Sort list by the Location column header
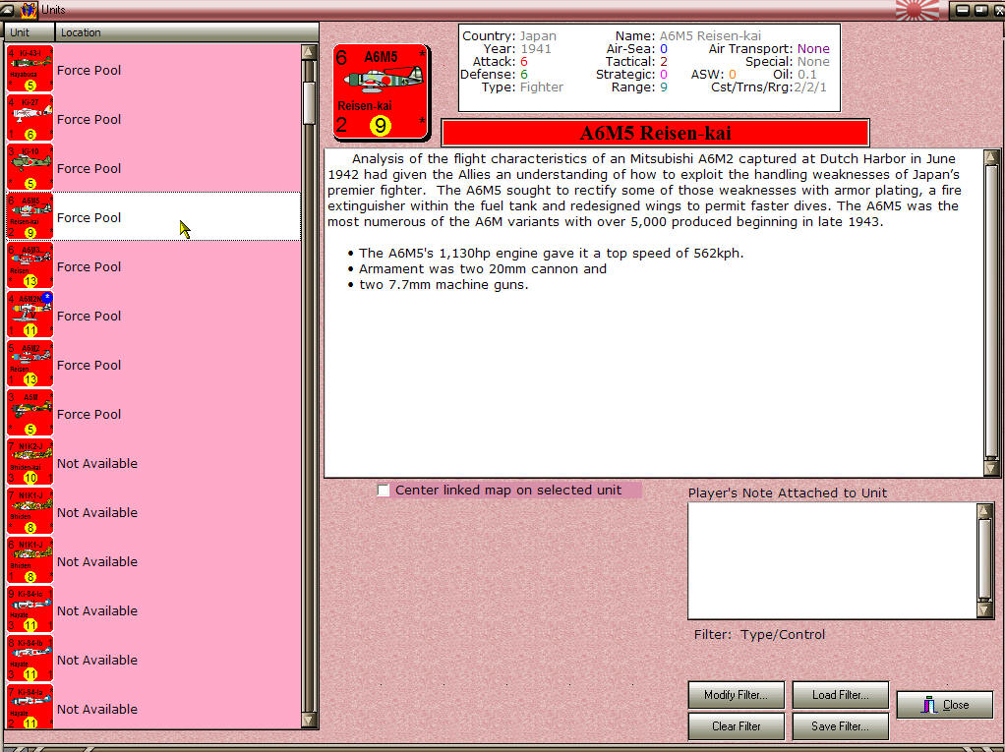Viewport: 1005px width, 752px height. click(186, 32)
